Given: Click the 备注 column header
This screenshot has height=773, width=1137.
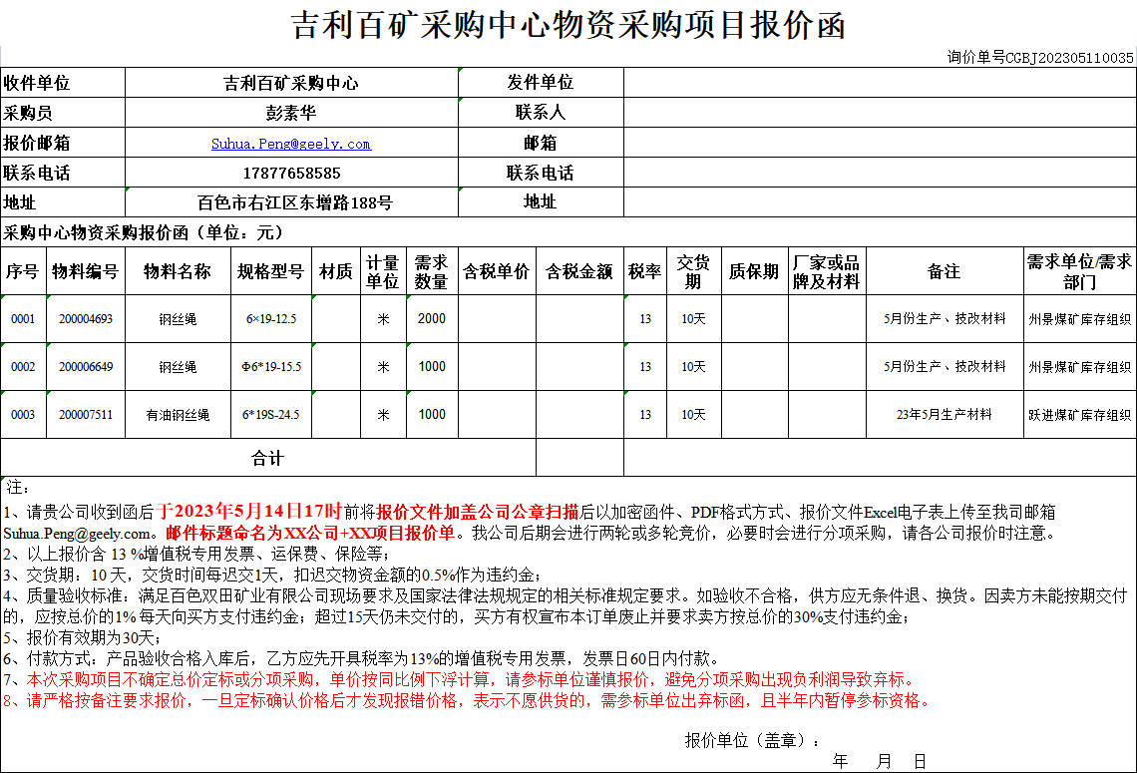Looking at the screenshot, I should (x=945, y=271).
